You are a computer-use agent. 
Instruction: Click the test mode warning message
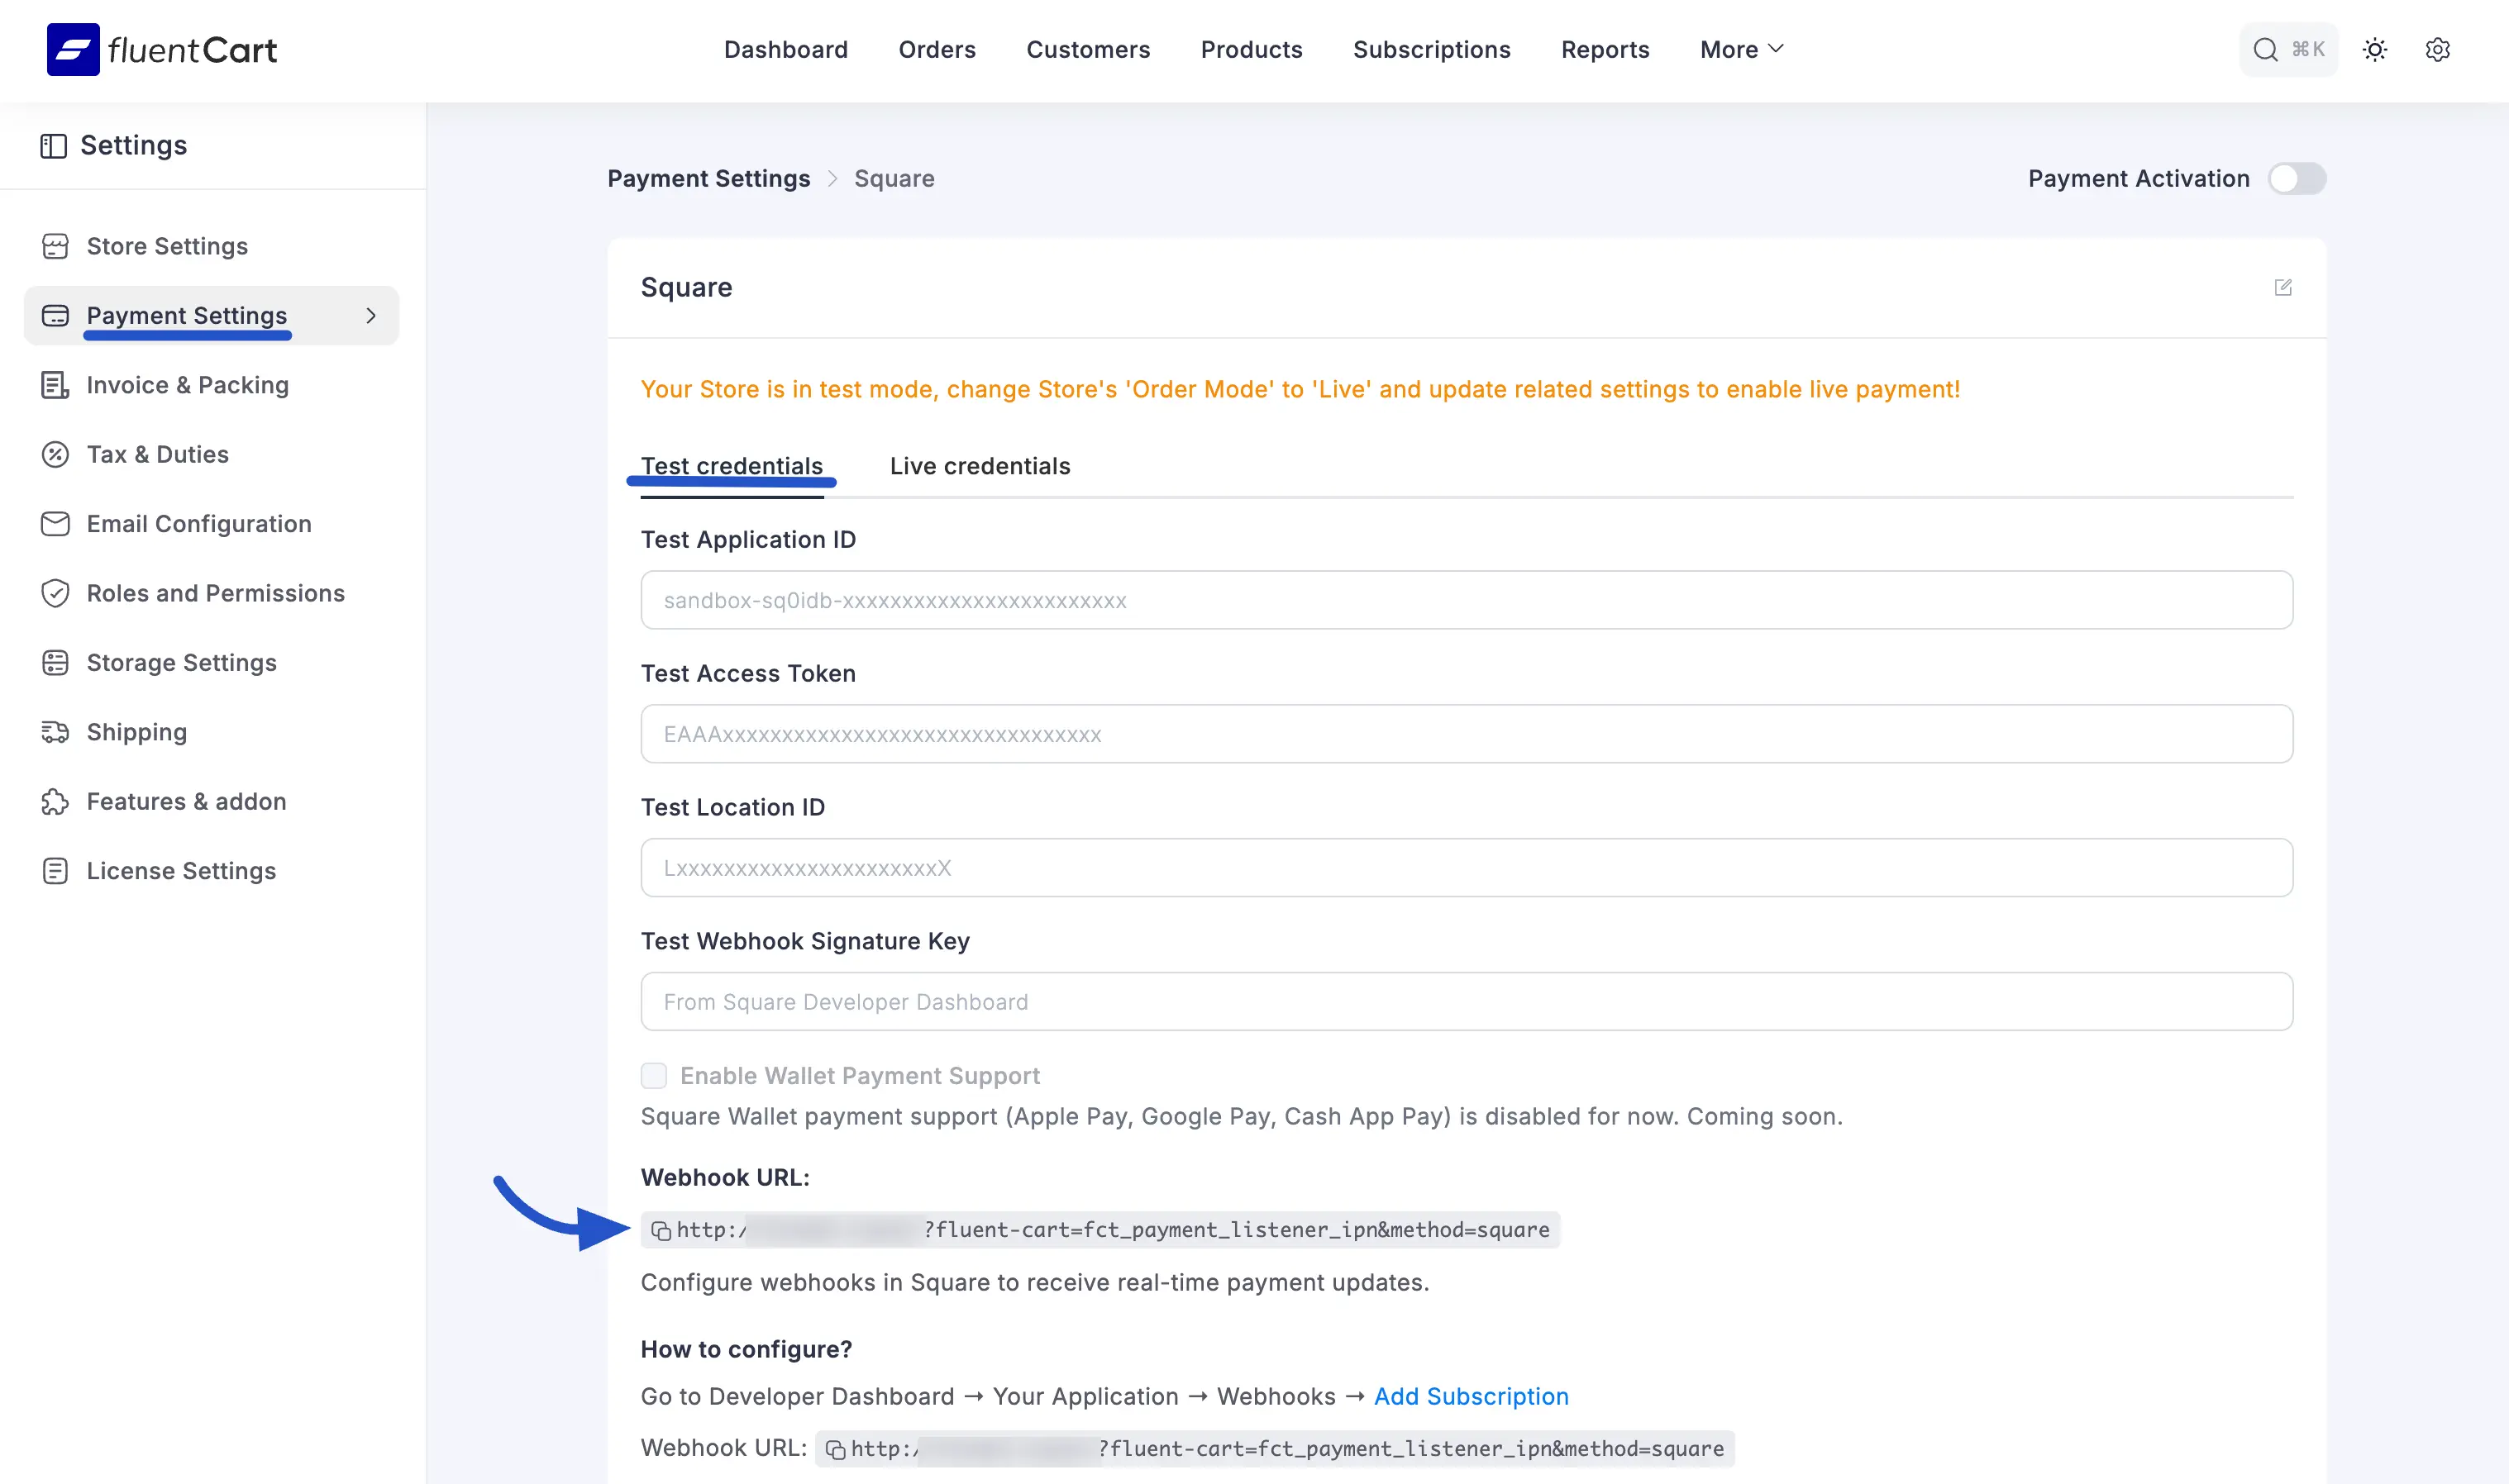tap(1300, 389)
